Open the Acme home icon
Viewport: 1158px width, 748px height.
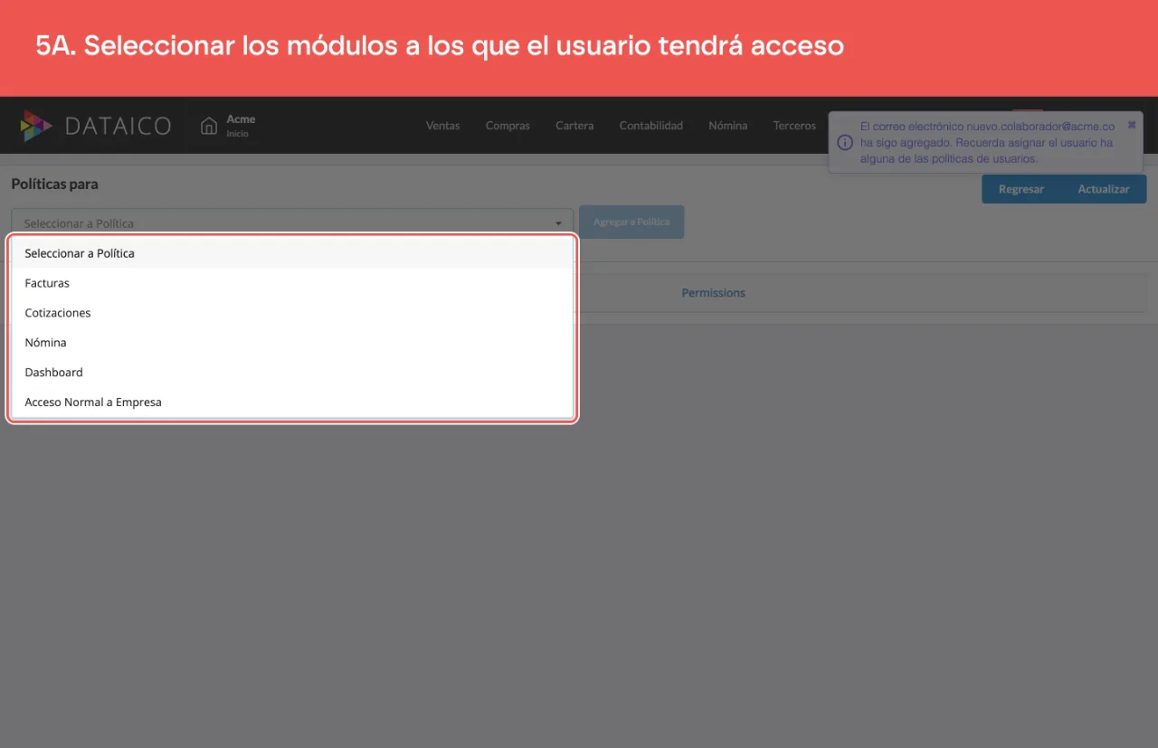209,126
